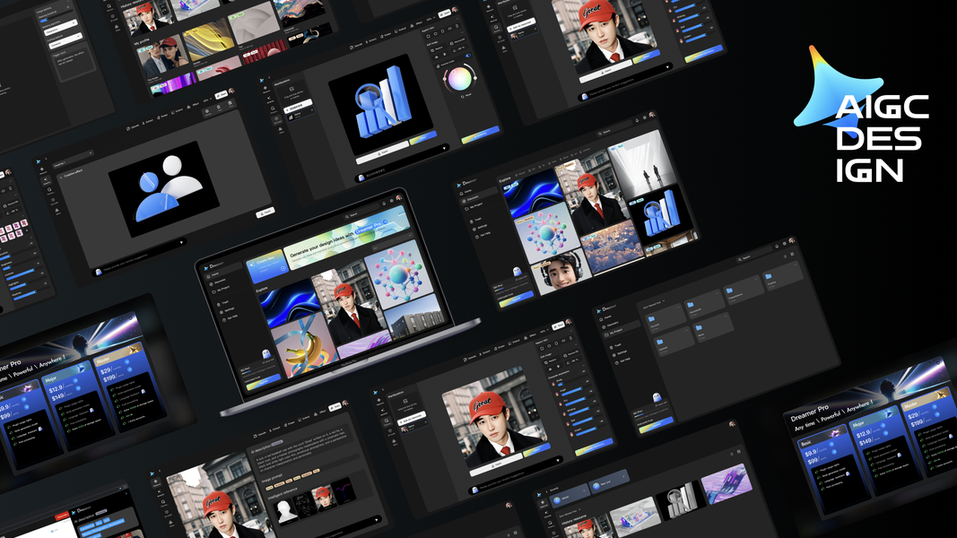
Task: Open Home in the Explore window sidebar
Action: coord(467,192)
